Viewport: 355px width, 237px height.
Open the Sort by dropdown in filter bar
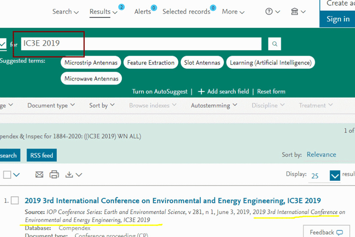pyautogui.click(x=102, y=105)
